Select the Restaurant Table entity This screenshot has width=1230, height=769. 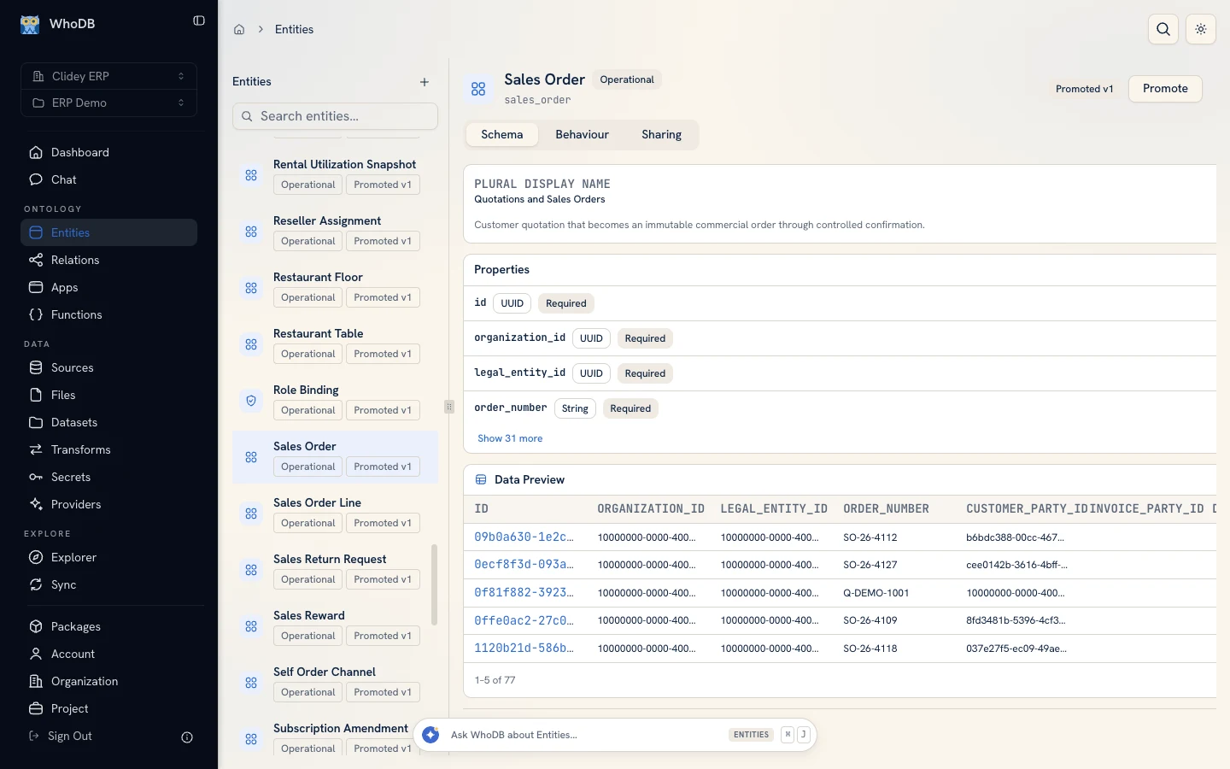click(335, 344)
